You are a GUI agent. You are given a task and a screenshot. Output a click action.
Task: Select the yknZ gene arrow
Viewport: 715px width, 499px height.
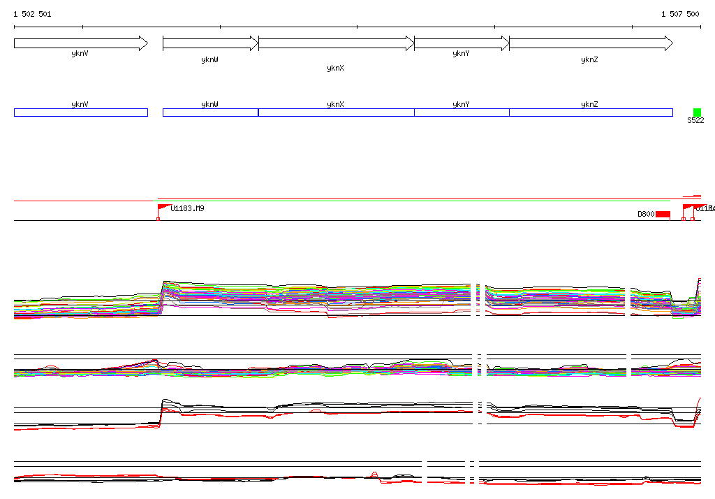(591, 43)
